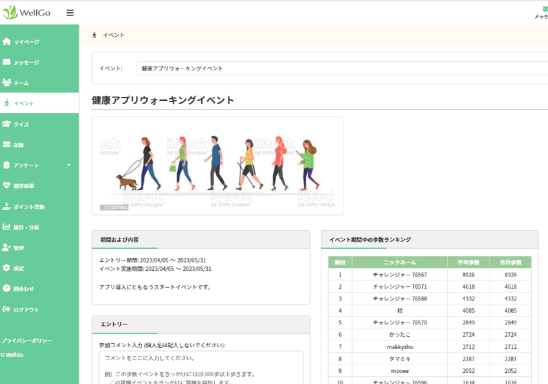The image size is (548, 384).
Task: Click the home icon beside マイページ
Action: (x=6, y=41)
